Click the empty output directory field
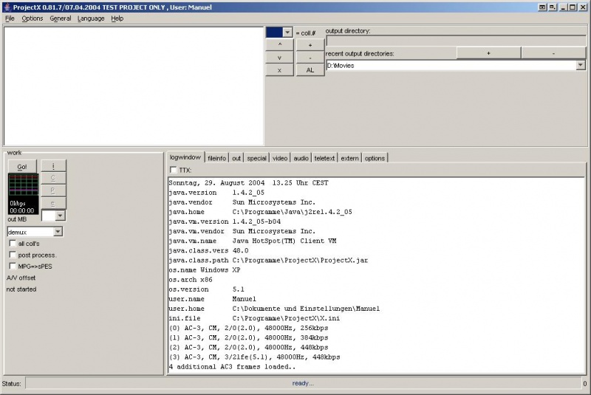This screenshot has height=395, width=591. [456, 41]
